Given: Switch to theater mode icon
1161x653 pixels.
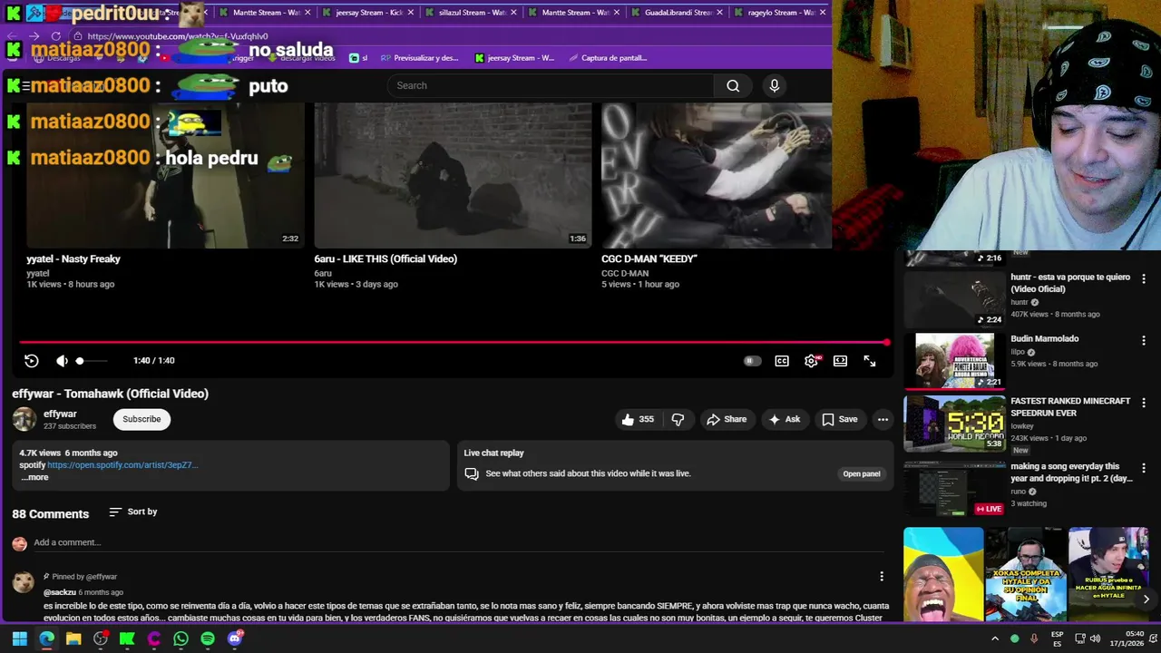Looking at the screenshot, I should [840, 361].
